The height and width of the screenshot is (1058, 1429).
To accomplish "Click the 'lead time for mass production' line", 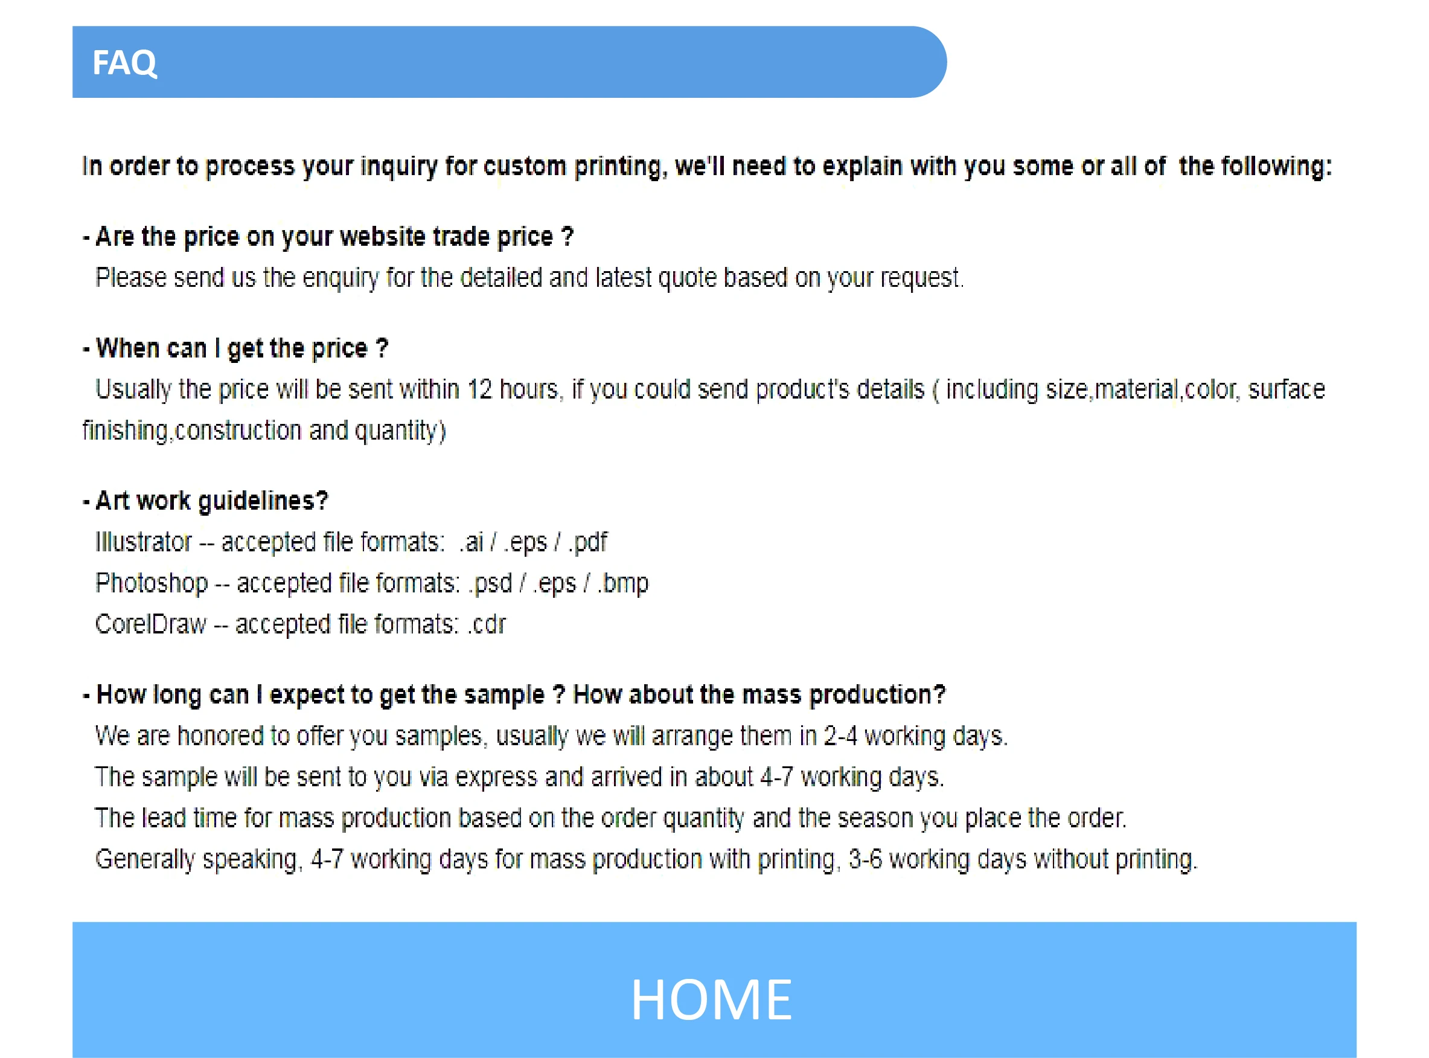I will [x=610, y=818].
